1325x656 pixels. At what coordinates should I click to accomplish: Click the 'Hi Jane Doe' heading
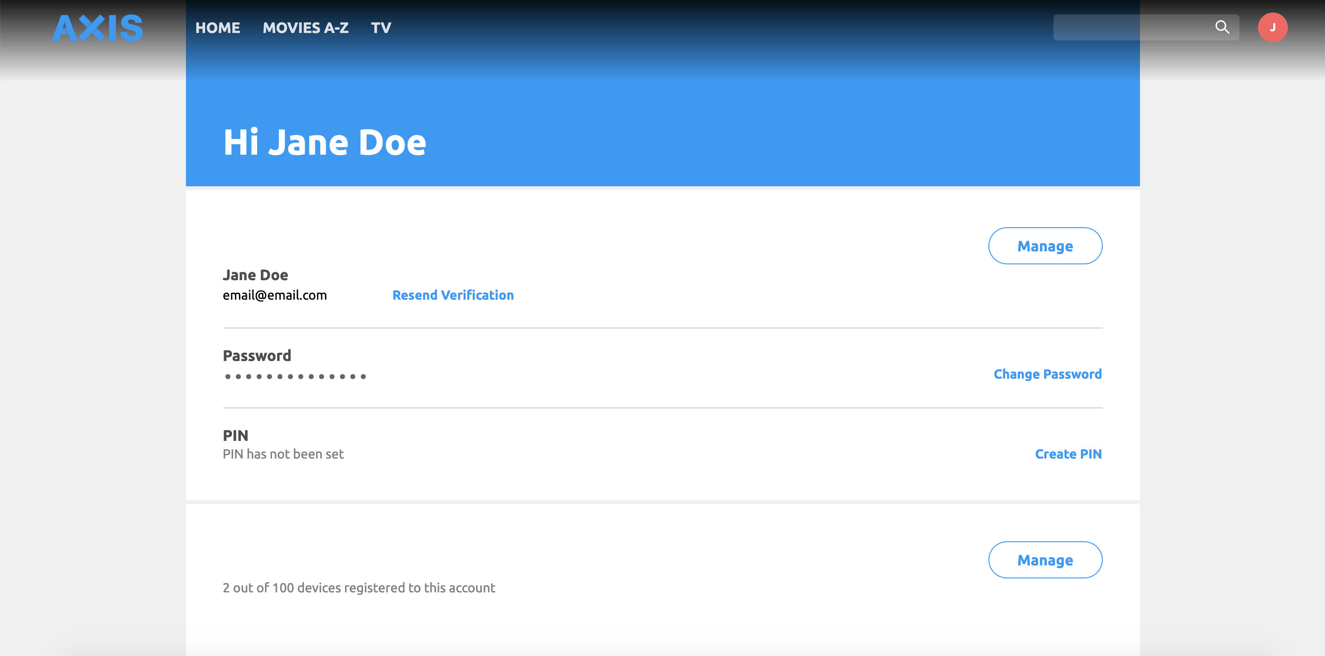tap(325, 143)
